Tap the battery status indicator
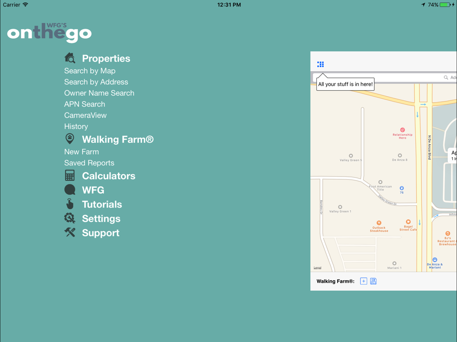The image size is (457, 342). (x=445, y=5)
